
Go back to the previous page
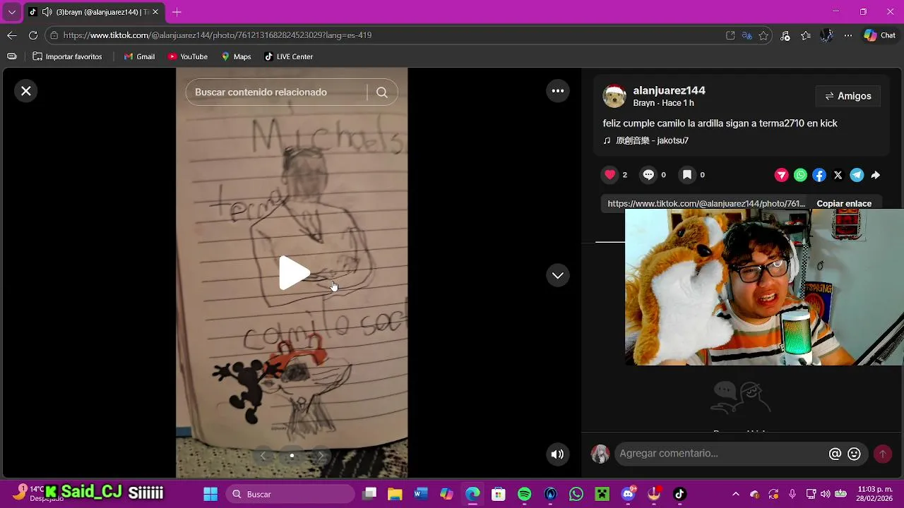coord(12,35)
